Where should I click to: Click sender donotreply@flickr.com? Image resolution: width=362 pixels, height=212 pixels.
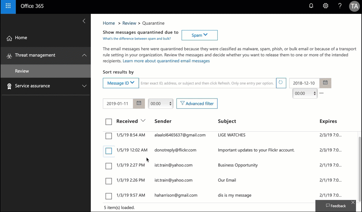(175, 150)
